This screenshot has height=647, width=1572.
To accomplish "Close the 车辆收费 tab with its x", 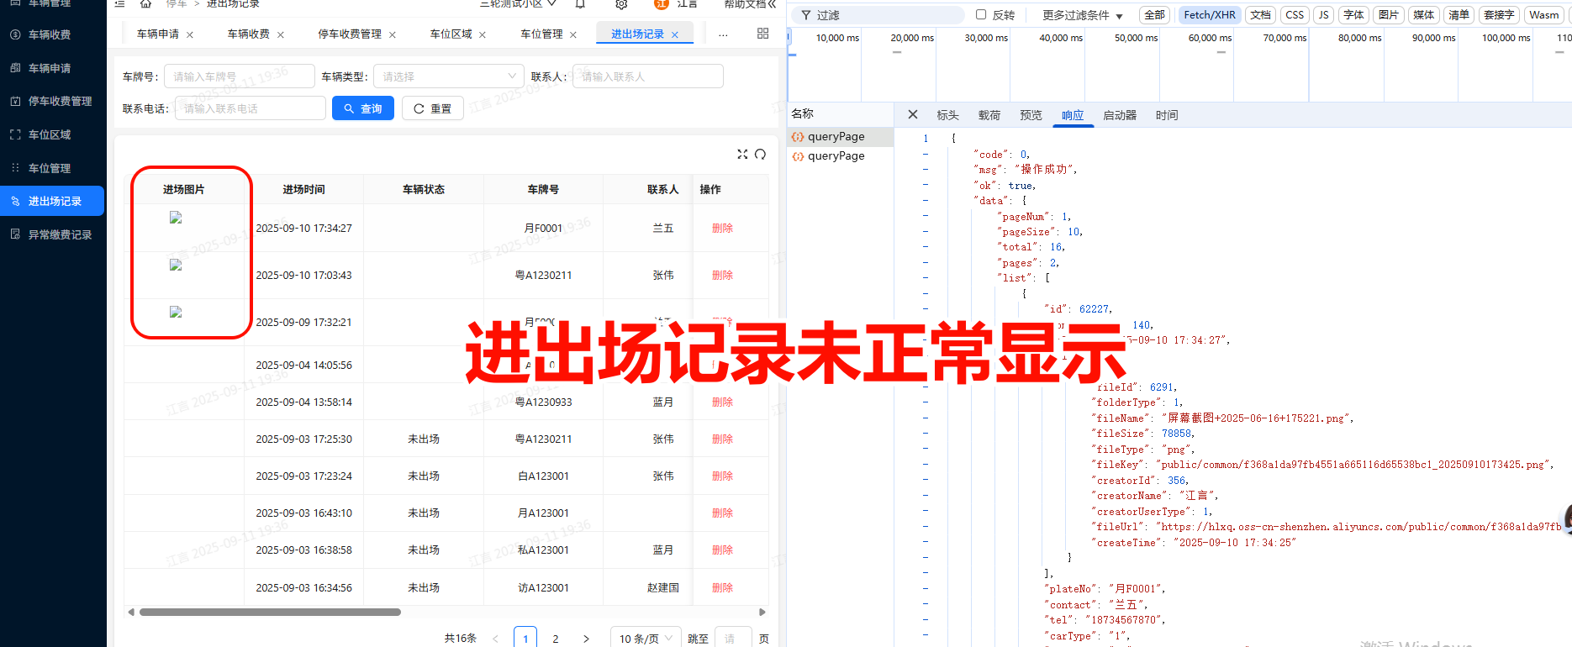I will pos(281,34).
